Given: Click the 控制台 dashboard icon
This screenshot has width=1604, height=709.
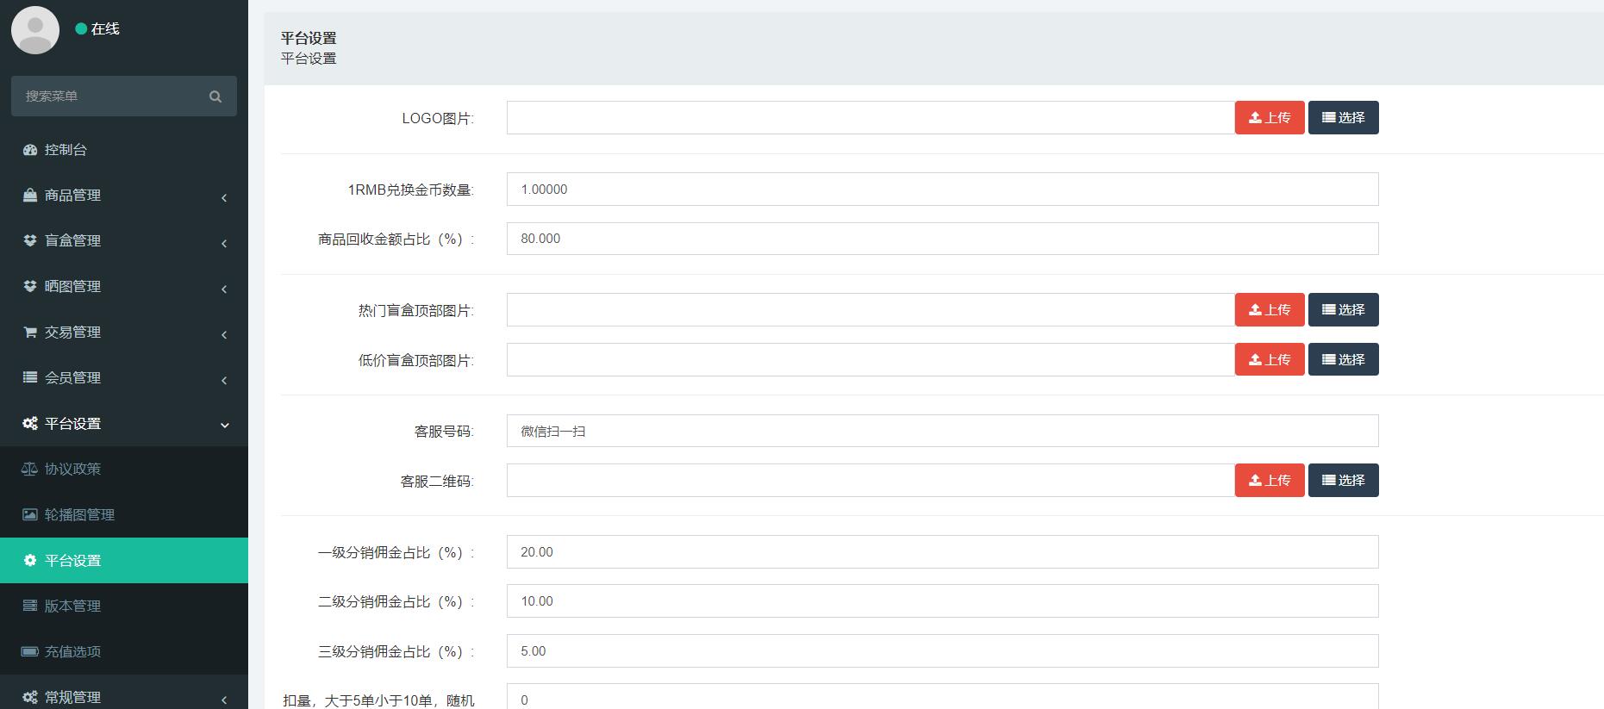Looking at the screenshot, I should coord(30,150).
